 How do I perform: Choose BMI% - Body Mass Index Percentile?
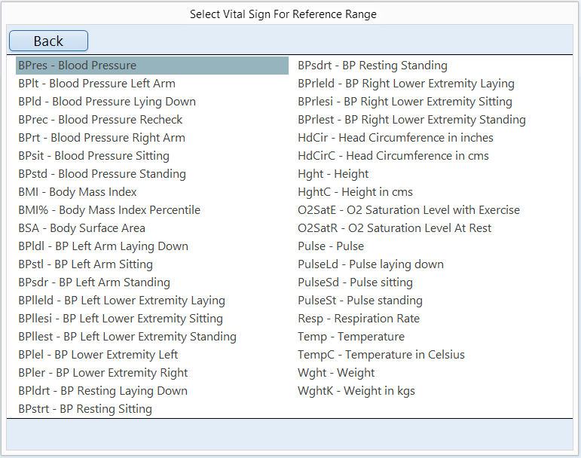(x=109, y=210)
